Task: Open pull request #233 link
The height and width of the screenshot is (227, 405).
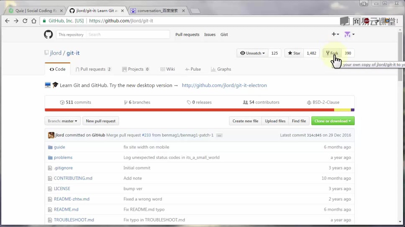Action: tap(146, 135)
